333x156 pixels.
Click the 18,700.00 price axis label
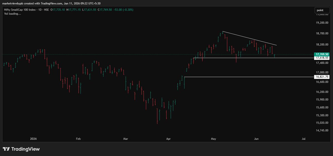tap(322, 33)
